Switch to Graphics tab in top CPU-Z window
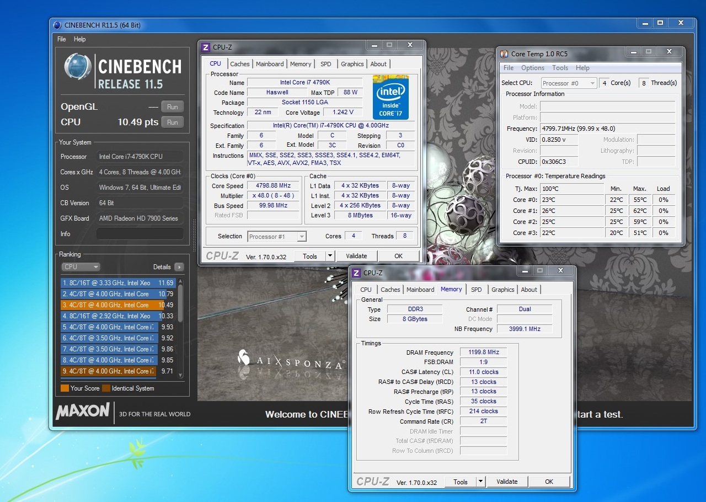706x502 pixels. [352, 64]
